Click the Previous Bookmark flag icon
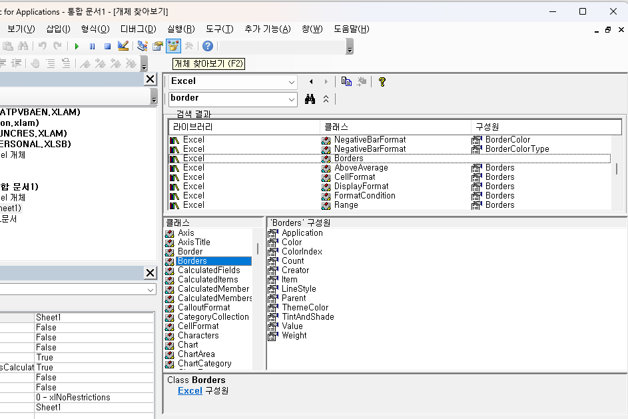 [x=115, y=63]
